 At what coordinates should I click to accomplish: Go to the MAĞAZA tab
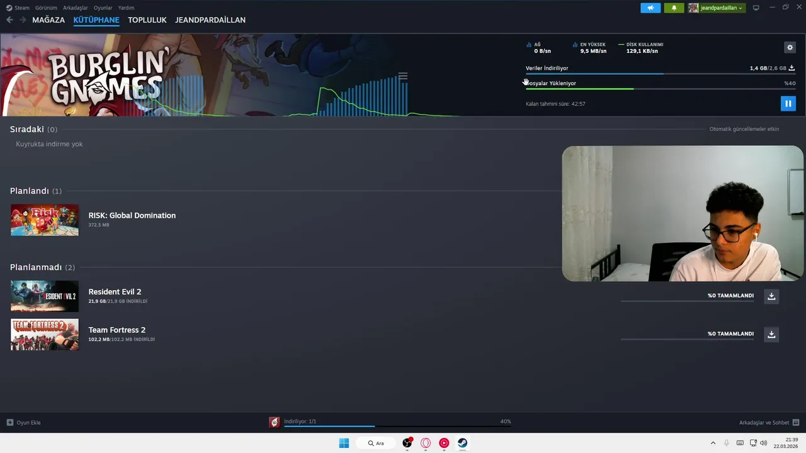[48, 20]
